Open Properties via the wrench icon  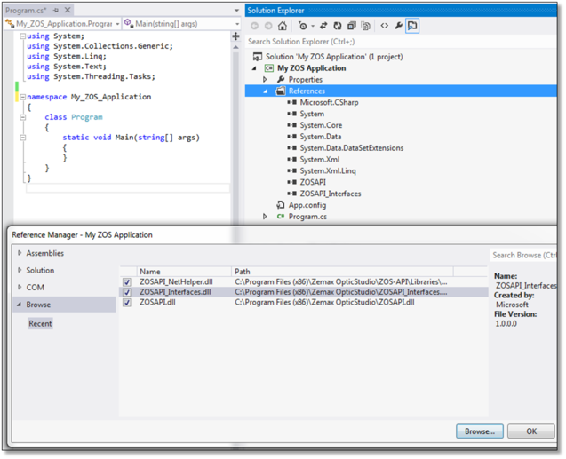[x=398, y=26]
